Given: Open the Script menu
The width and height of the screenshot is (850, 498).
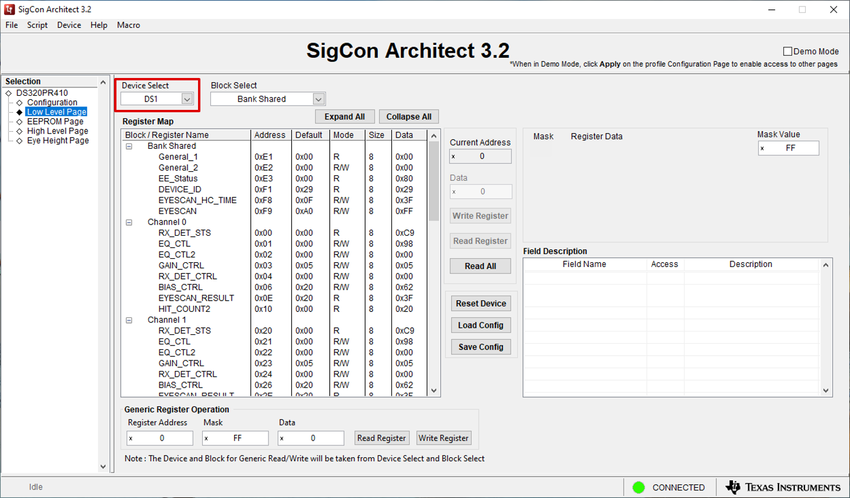Looking at the screenshot, I should (x=37, y=25).
